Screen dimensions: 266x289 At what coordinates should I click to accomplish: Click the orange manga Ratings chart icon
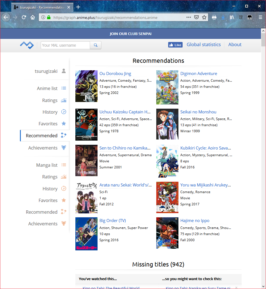64,177
